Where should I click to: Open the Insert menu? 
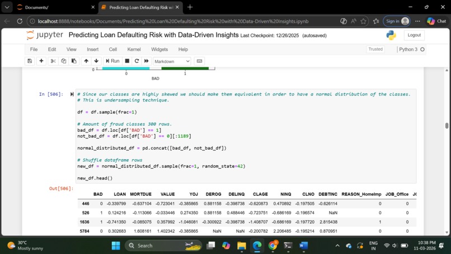(93, 49)
